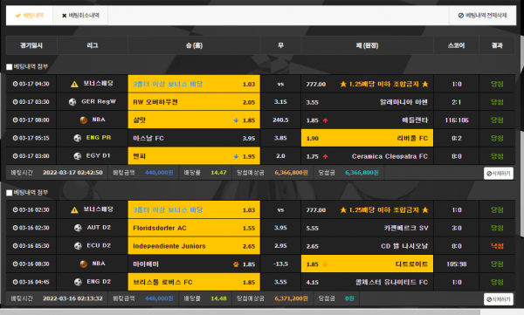Select the Ceramica Cleopatra FC away cell

click(x=367, y=156)
